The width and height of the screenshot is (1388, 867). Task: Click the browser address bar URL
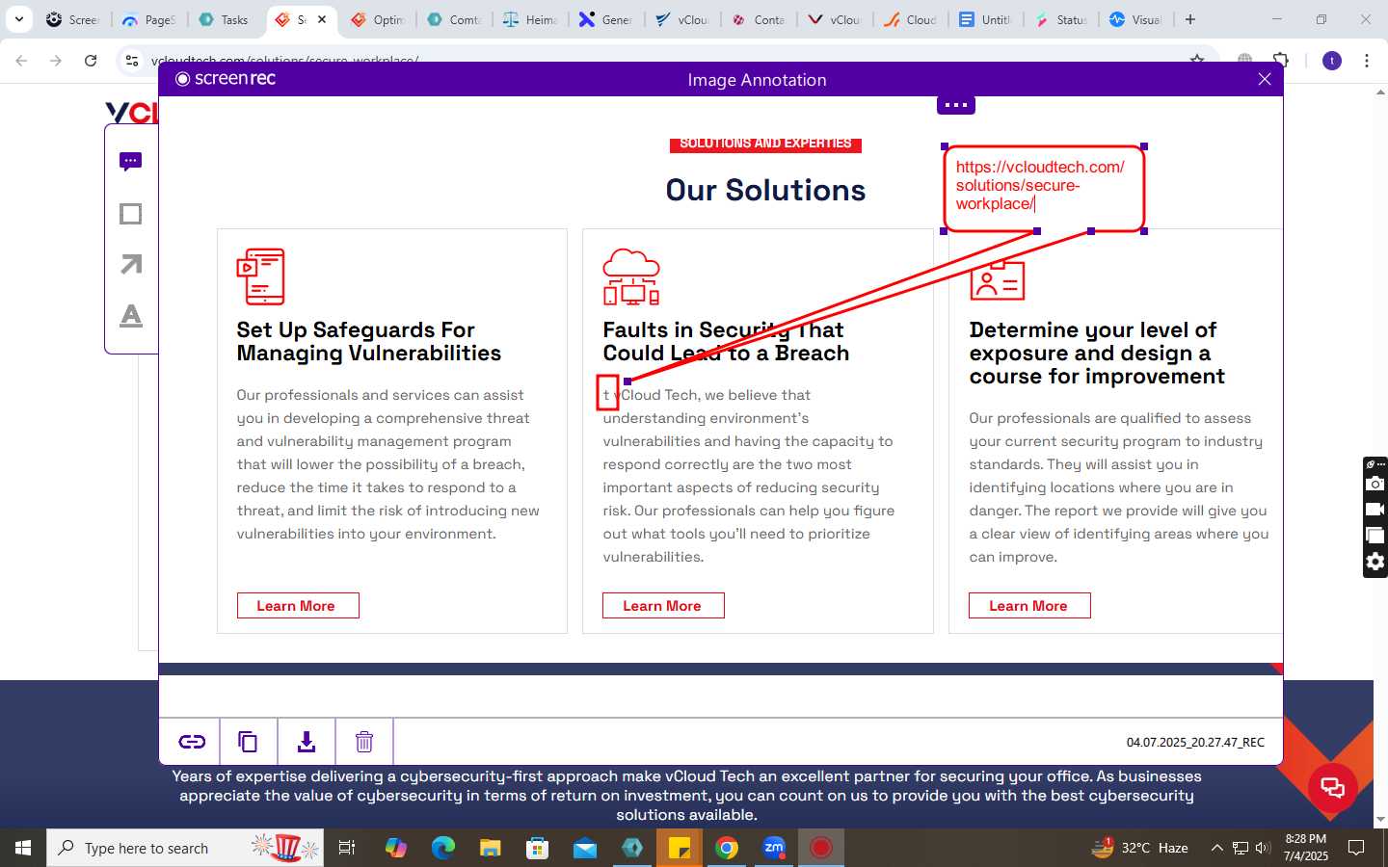(x=284, y=61)
